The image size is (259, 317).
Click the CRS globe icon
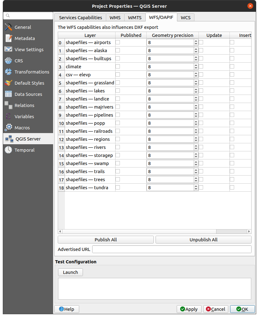coord(9,61)
